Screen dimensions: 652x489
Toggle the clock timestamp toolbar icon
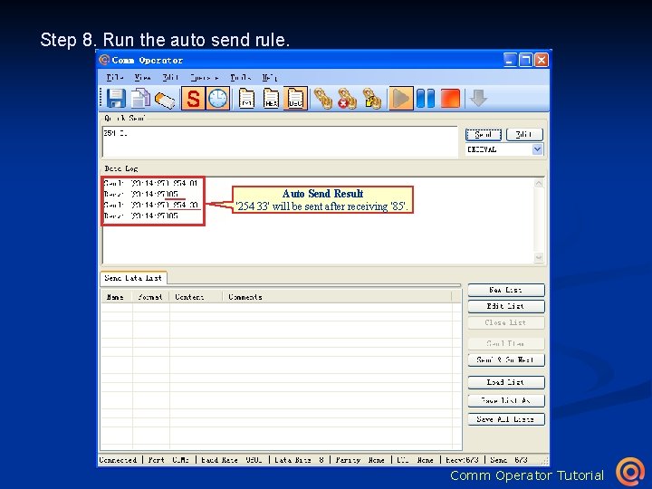pyautogui.click(x=217, y=99)
